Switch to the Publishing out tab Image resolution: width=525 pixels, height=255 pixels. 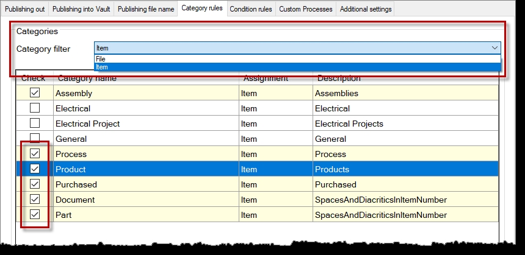(x=24, y=9)
